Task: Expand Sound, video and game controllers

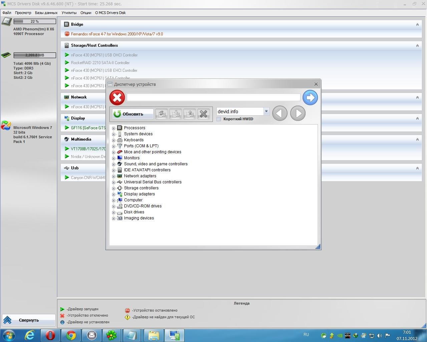Action: (x=114, y=164)
